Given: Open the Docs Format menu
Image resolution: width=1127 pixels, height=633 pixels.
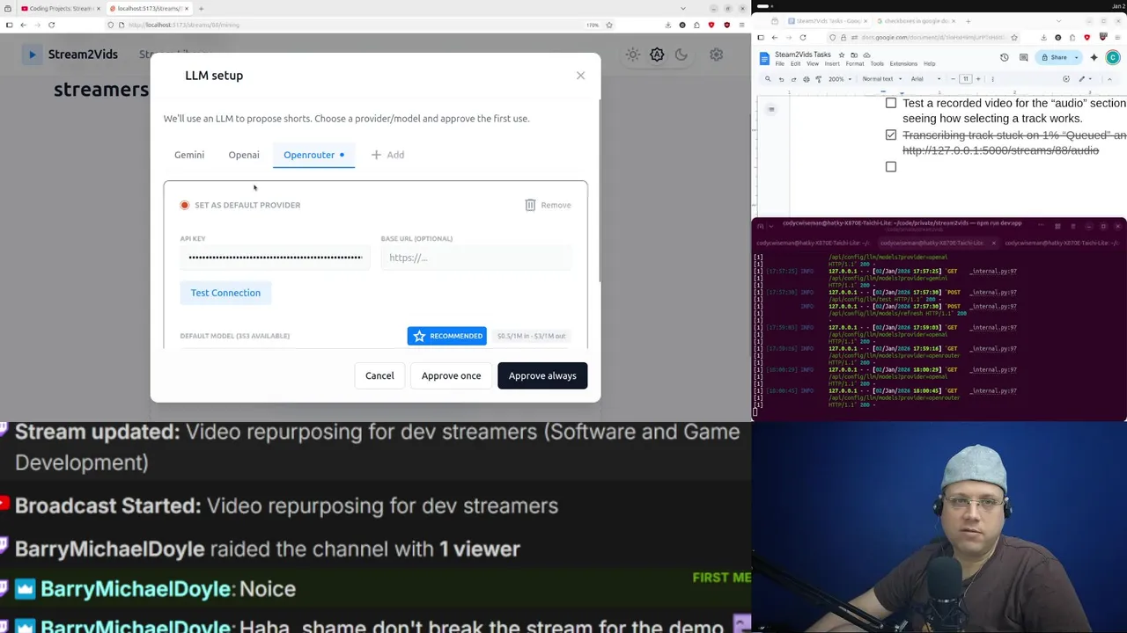Looking at the screenshot, I should pyautogui.click(x=855, y=64).
